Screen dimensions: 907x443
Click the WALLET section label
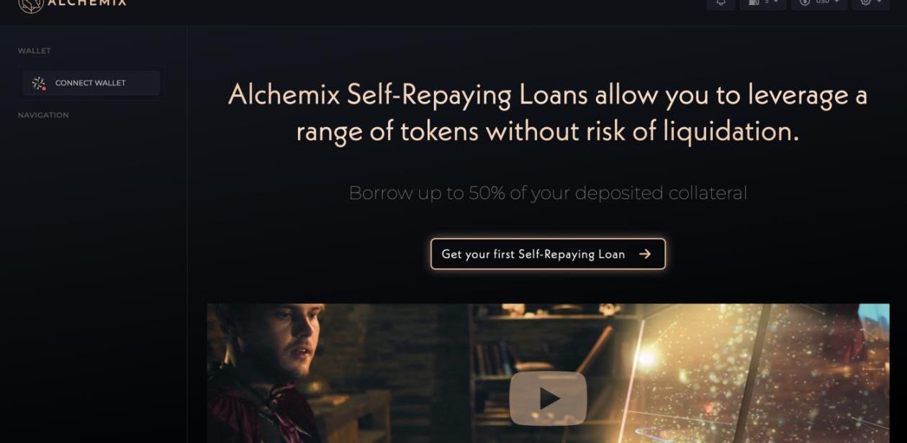pyautogui.click(x=35, y=51)
